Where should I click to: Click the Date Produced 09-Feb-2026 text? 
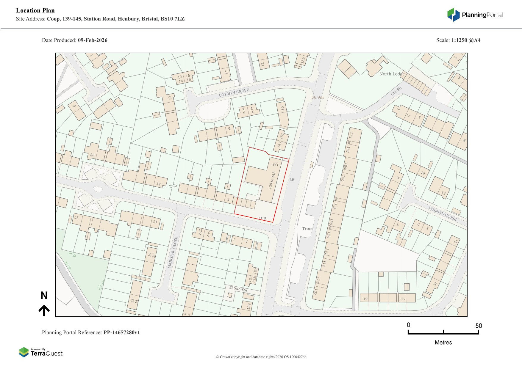[75, 40]
